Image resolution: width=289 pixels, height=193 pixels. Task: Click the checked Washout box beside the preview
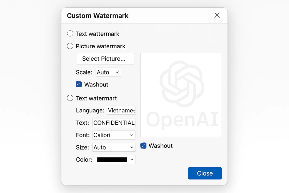(143, 146)
